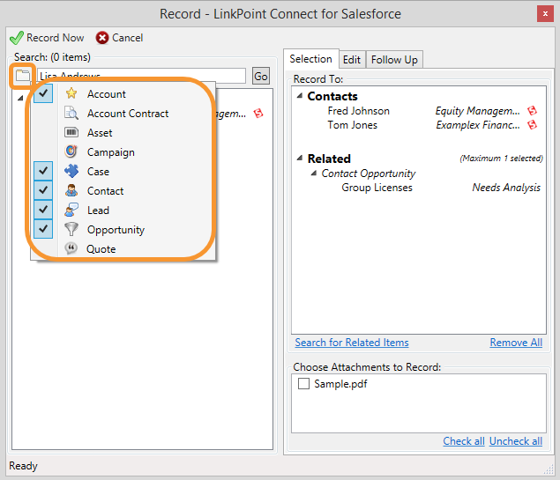Click Sample.pdf file name

pyautogui.click(x=340, y=384)
